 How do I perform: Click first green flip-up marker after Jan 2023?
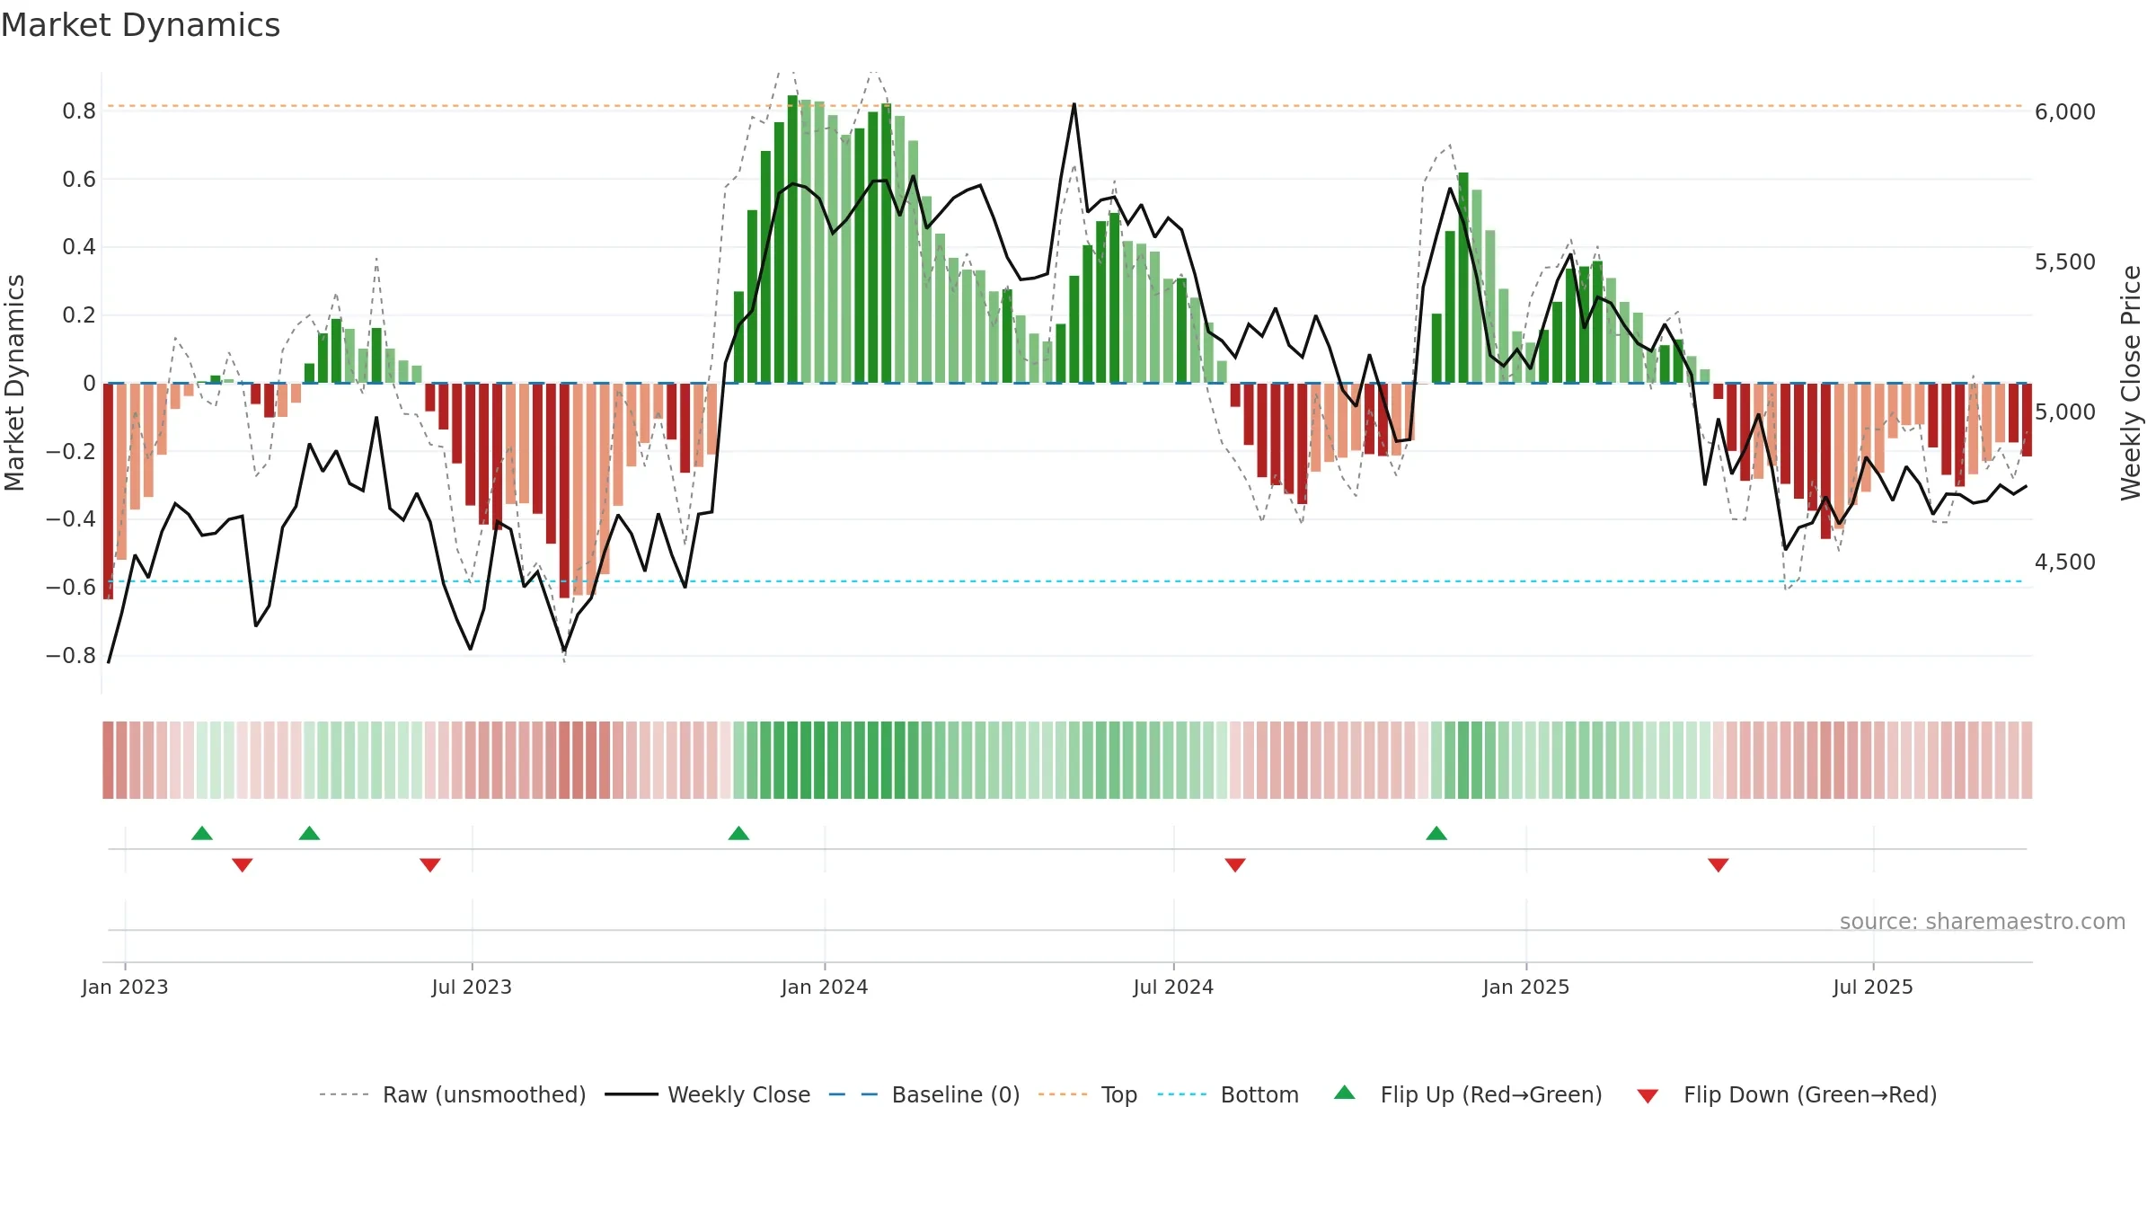202,833
